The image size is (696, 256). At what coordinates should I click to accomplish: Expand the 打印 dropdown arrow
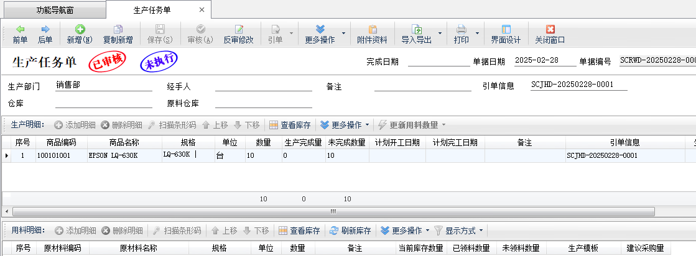tap(477, 34)
